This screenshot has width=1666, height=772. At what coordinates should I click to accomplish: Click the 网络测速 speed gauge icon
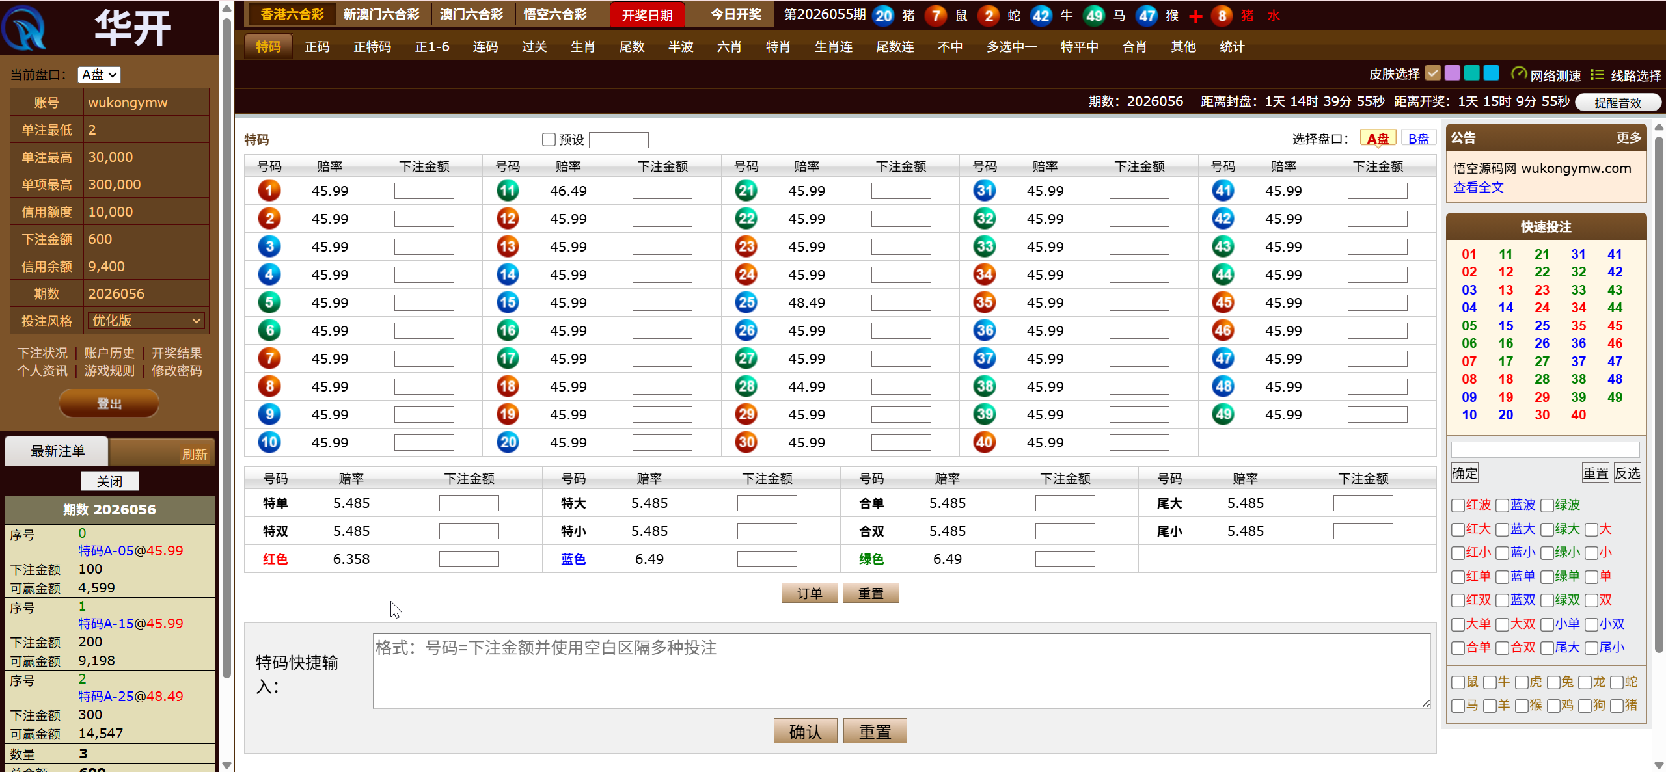[1518, 74]
